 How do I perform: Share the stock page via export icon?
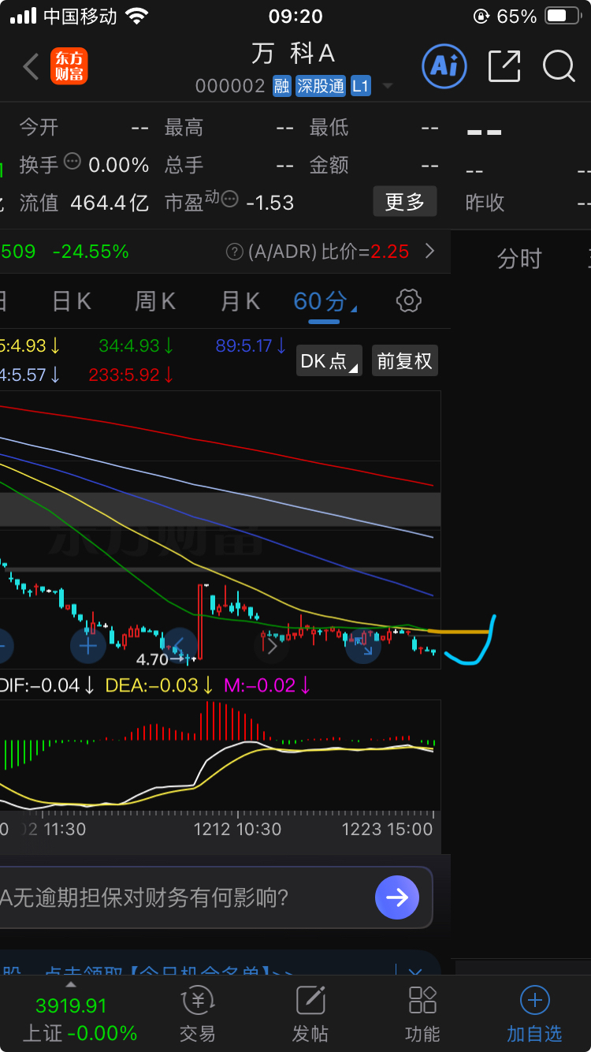click(x=504, y=66)
